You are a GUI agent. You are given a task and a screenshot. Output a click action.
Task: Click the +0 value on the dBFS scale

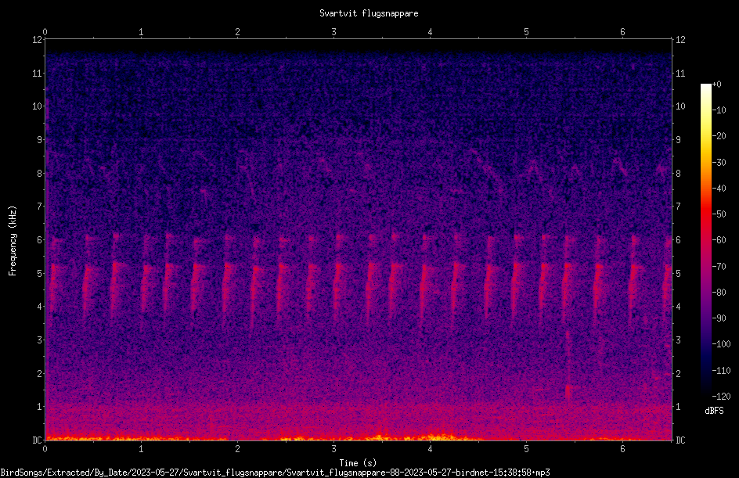pyautogui.click(x=716, y=84)
